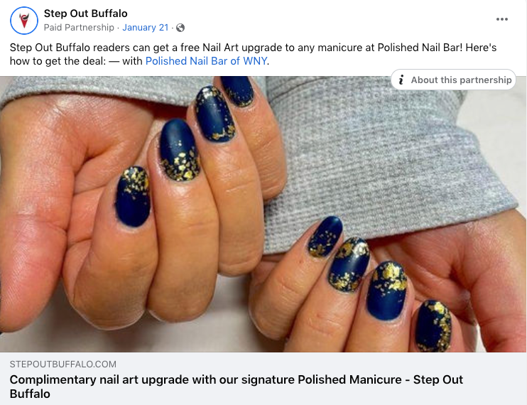Screen dimensions: 527x405
Task: Click the post caption about free Nail Art
Action: pyautogui.click(x=253, y=54)
